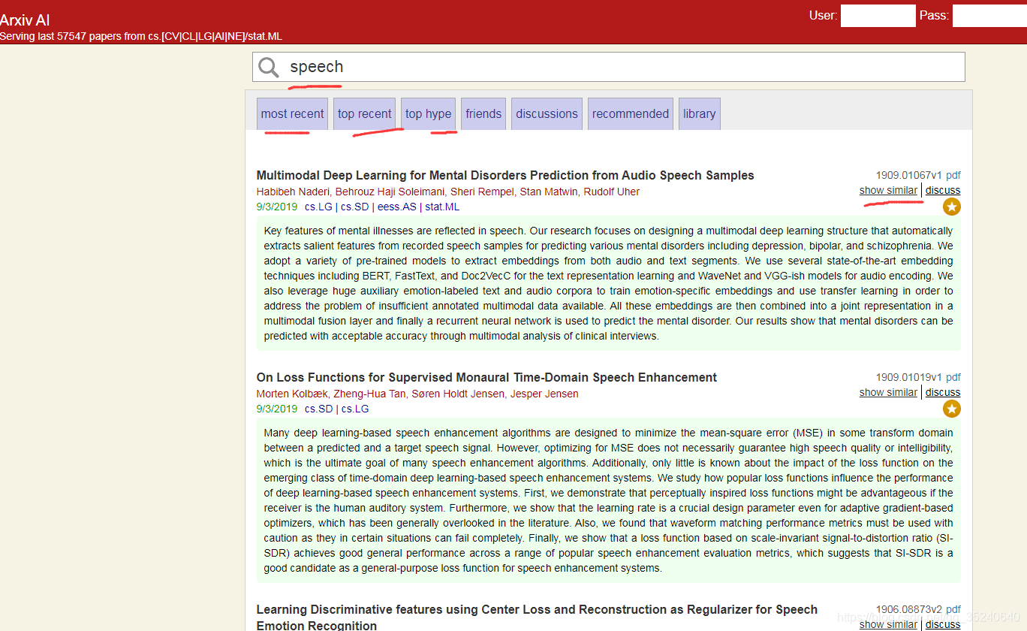Show similar papers to 1909.01019v1

(888, 392)
